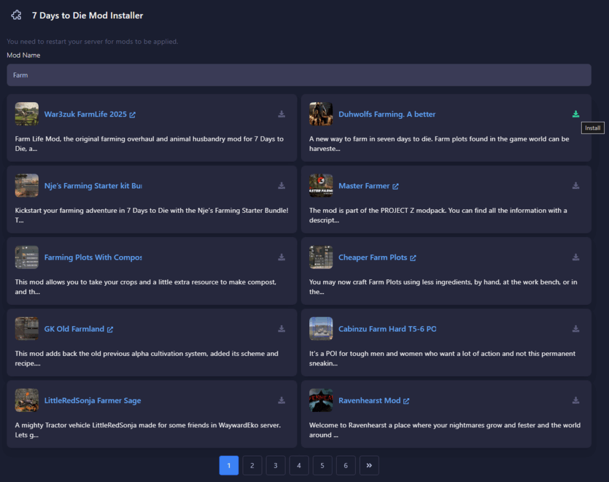
Task: Select page 4 in pagination
Action: pos(299,465)
